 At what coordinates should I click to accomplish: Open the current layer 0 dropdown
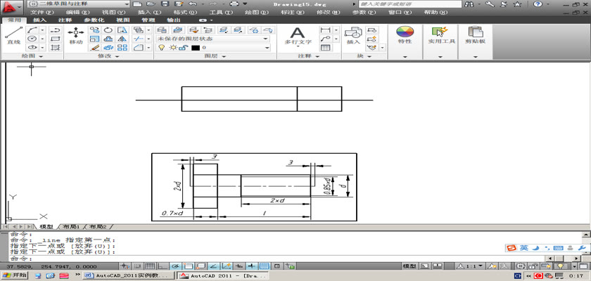click(x=213, y=48)
